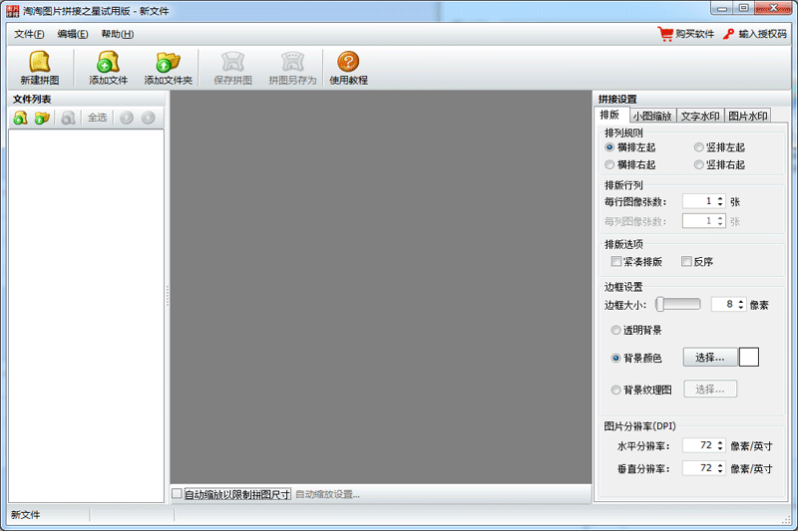The width and height of the screenshot is (798, 531).
Task: Enable the 反序 checkbox
Action: point(686,262)
